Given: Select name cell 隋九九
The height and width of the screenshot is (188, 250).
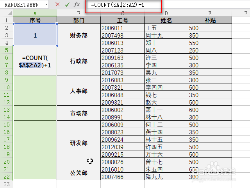Looking at the screenshot, I should pyautogui.click(x=166, y=177).
